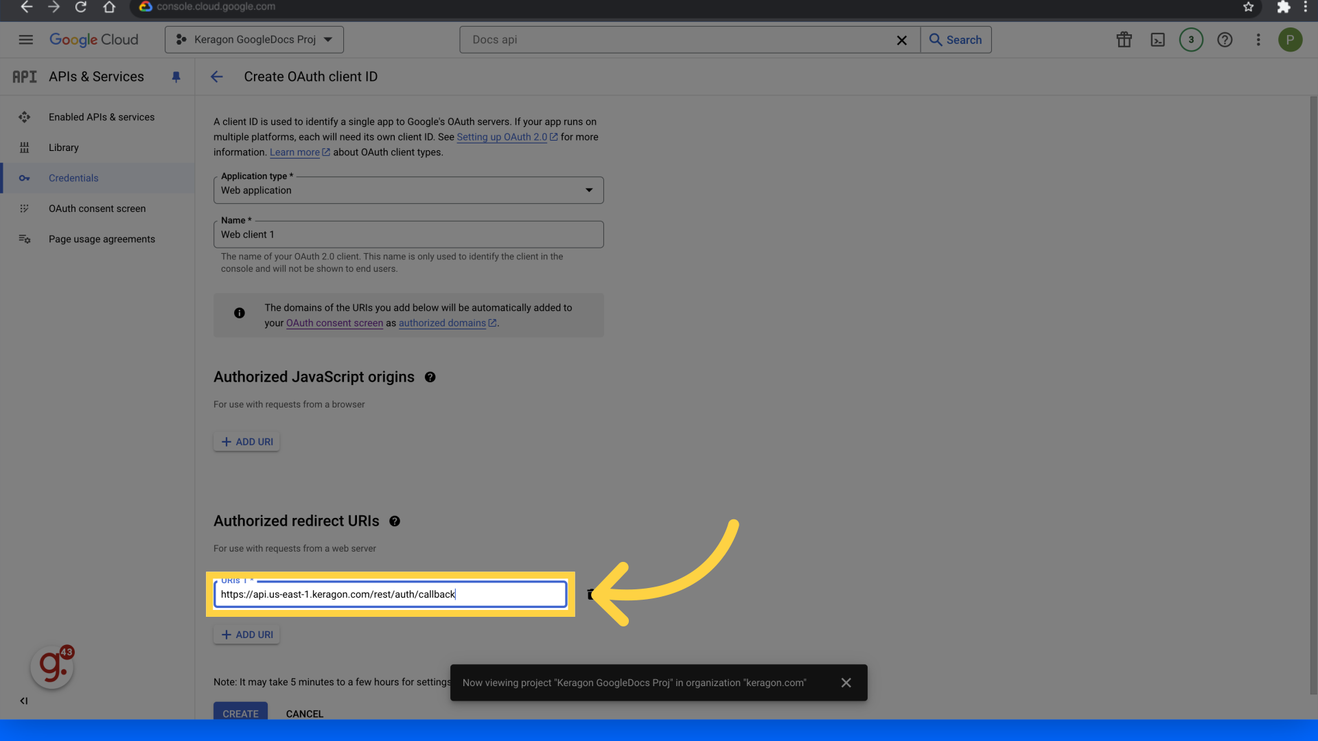The width and height of the screenshot is (1318, 741).
Task: Click the Docs api search field
Action: 680,40
